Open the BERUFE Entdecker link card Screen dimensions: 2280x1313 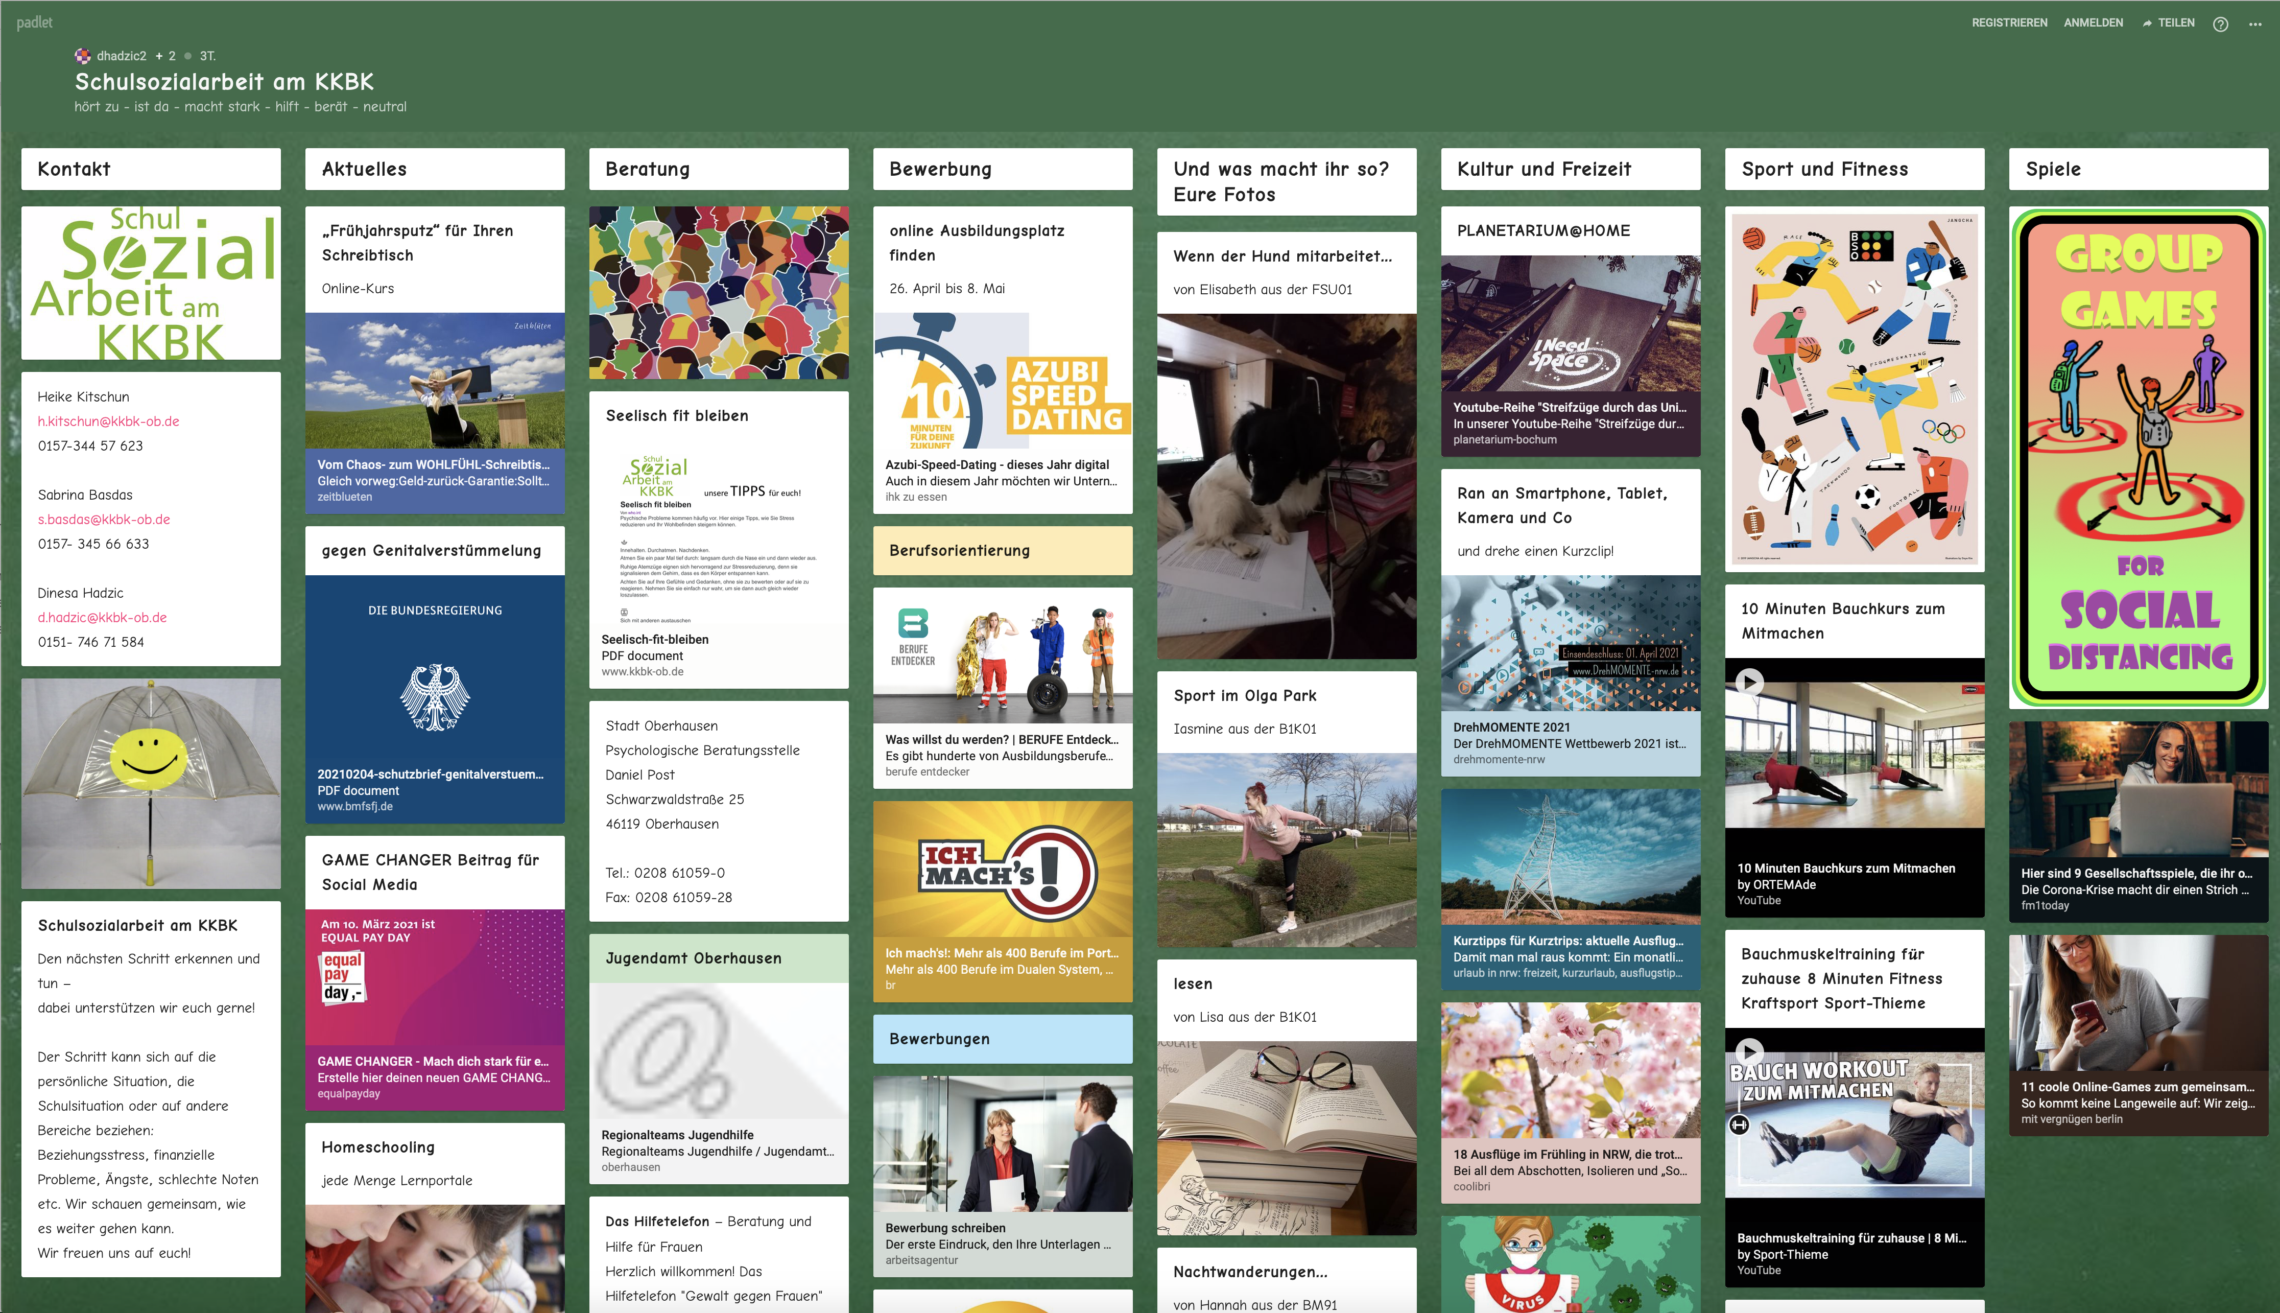pyautogui.click(x=1003, y=688)
